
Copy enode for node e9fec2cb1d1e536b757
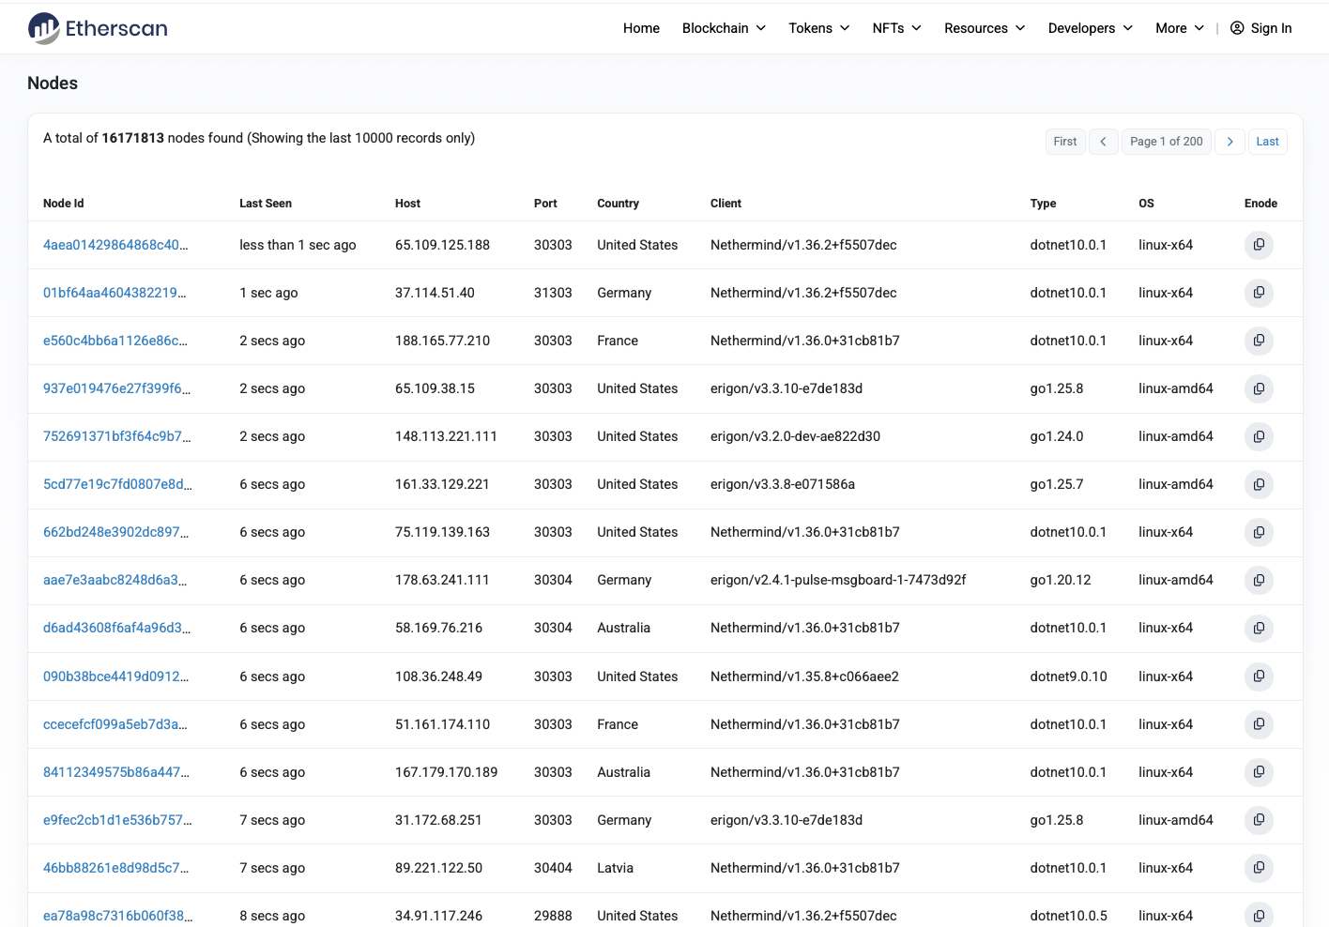pos(1259,820)
